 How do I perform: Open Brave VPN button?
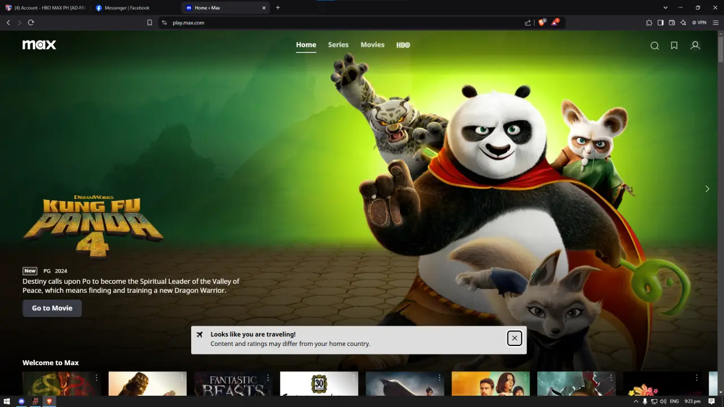coord(699,23)
